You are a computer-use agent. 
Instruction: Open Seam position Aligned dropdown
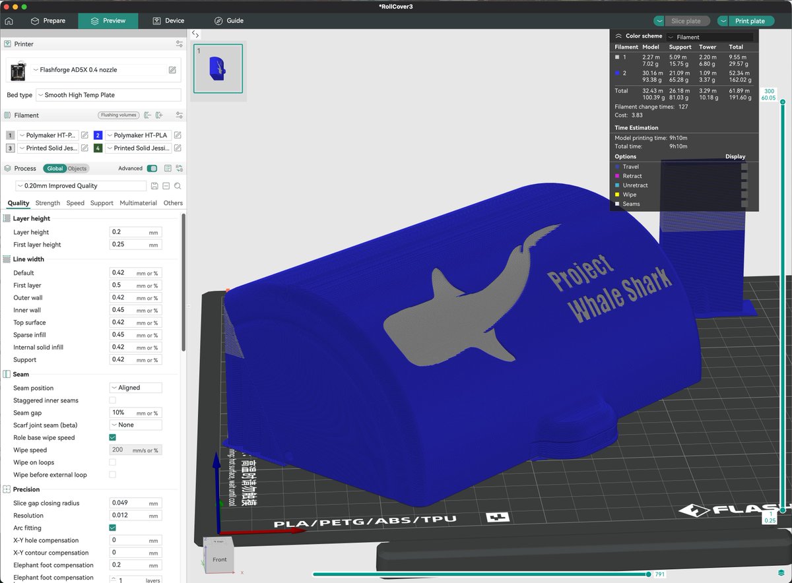[x=135, y=388]
